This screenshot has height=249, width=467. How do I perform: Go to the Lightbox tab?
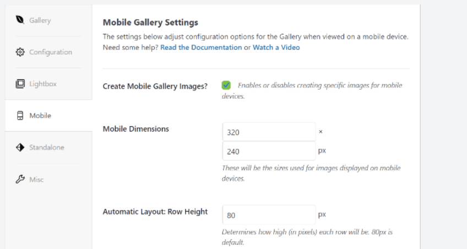(43, 84)
